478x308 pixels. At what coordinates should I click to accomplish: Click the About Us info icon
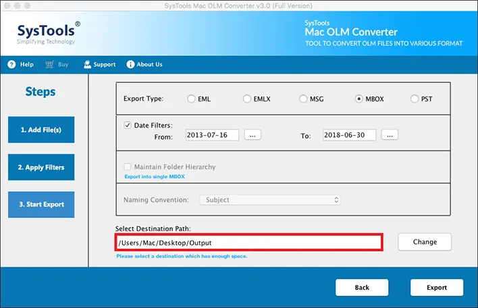pos(130,64)
